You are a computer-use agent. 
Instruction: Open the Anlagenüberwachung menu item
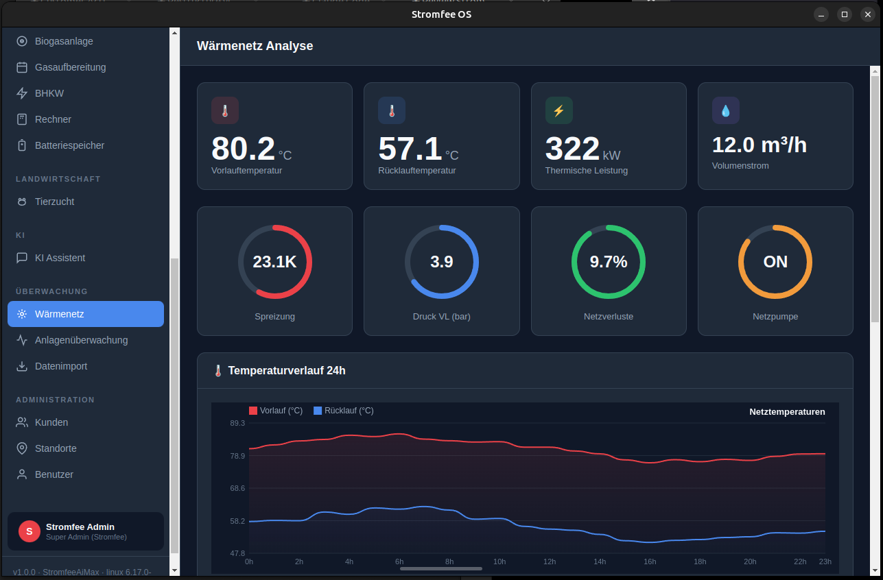[x=81, y=340]
